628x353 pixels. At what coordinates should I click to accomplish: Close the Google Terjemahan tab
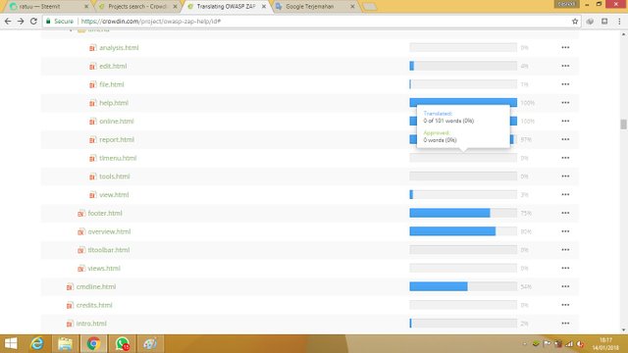[352, 7]
